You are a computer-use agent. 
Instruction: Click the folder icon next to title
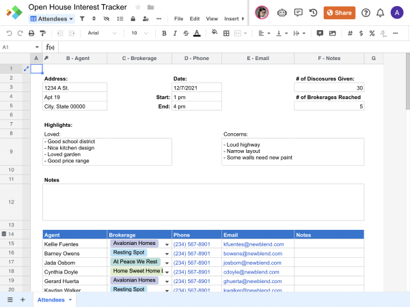(x=150, y=8)
